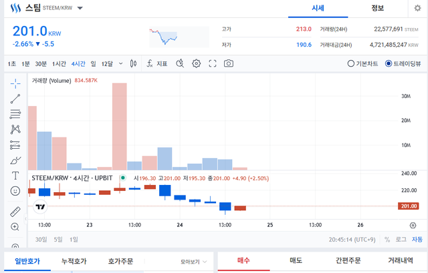Set timeframe to 12달
The height and width of the screenshot is (273, 428).
[x=107, y=64]
